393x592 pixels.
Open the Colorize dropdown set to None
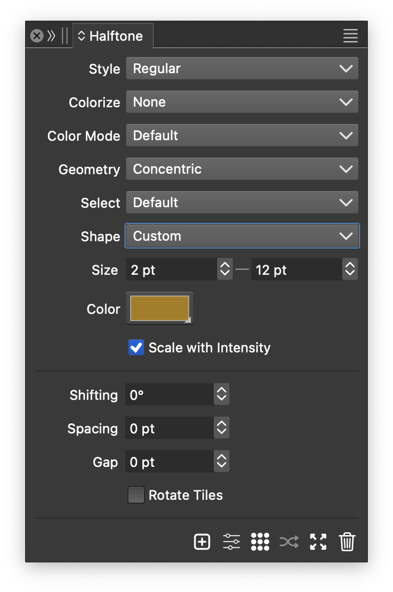point(242,102)
